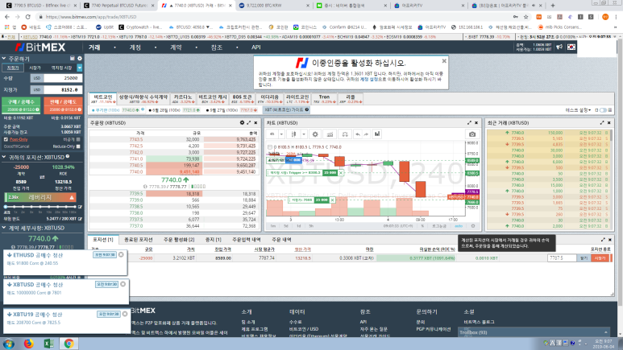Viewport: 623px width, 350px height.
Task: Collapse the 귀하의 포지션: XBTUSD section
Action: pyautogui.click(x=4, y=157)
